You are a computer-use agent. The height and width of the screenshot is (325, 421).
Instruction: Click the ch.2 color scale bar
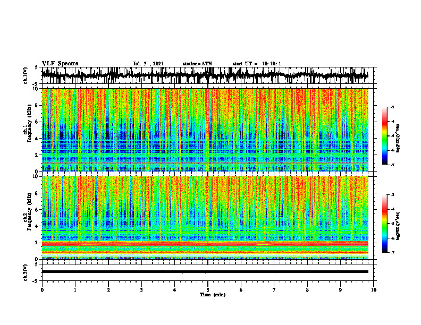coord(384,224)
